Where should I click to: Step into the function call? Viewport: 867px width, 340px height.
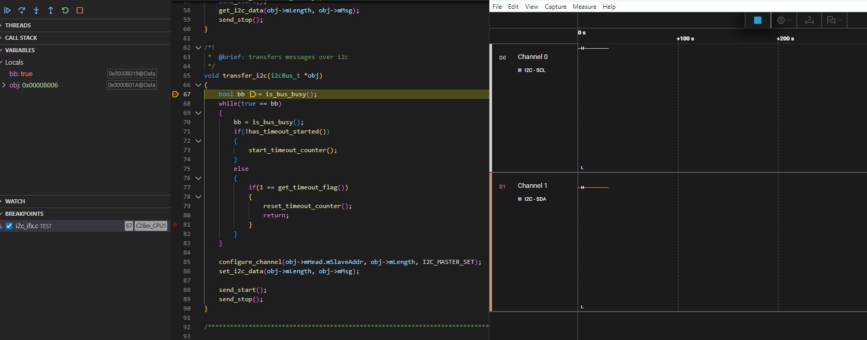pos(36,10)
